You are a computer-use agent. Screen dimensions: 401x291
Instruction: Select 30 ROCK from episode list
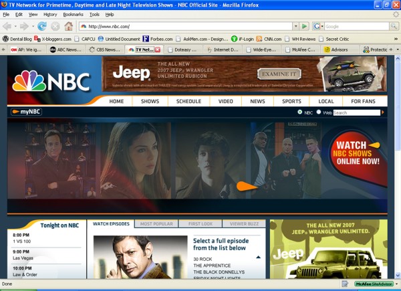203,259
